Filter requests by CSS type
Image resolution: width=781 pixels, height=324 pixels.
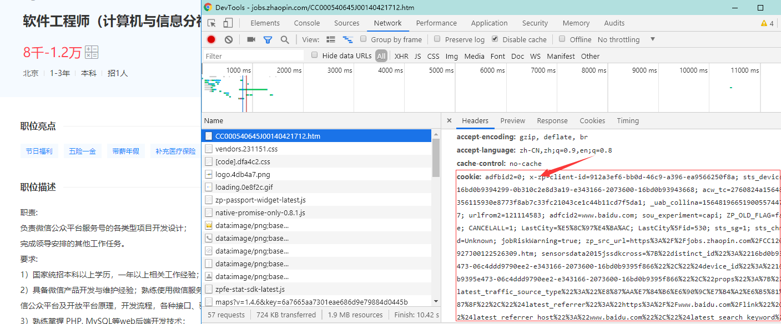[433, 56]
